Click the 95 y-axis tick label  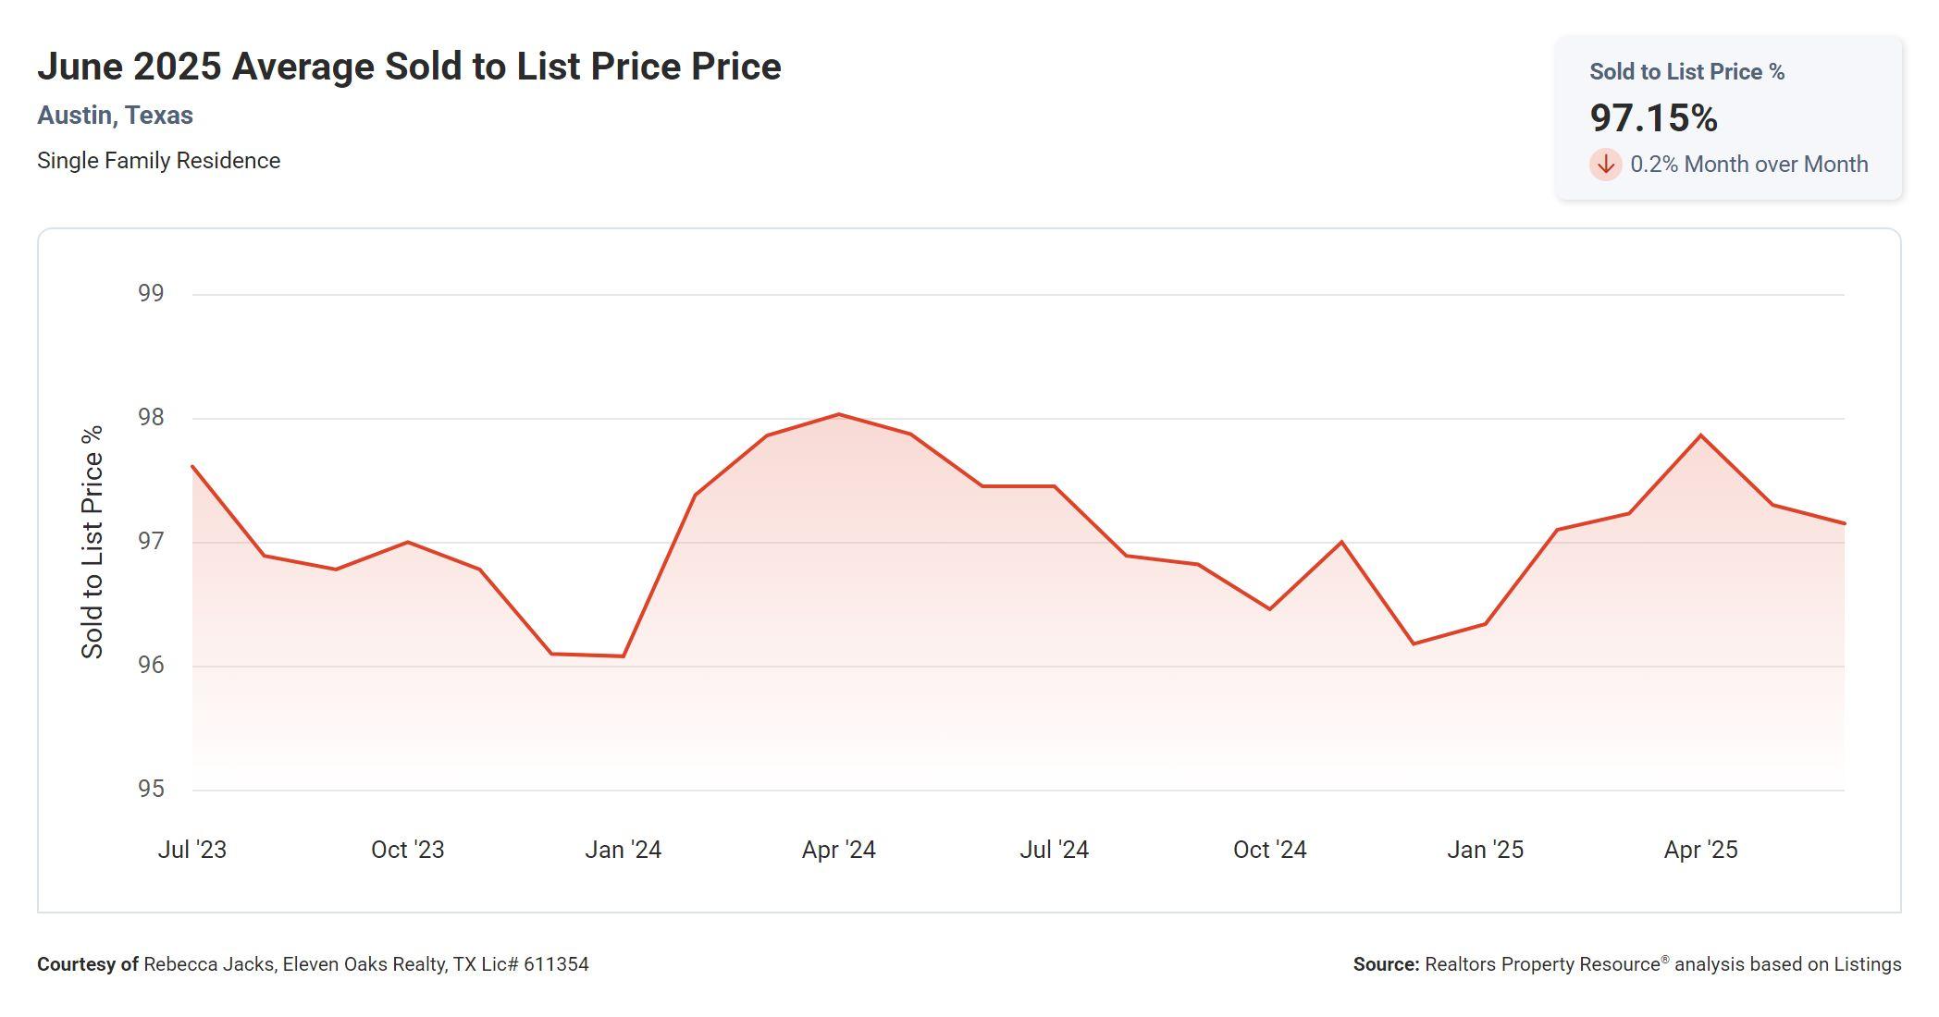(151, 789)
